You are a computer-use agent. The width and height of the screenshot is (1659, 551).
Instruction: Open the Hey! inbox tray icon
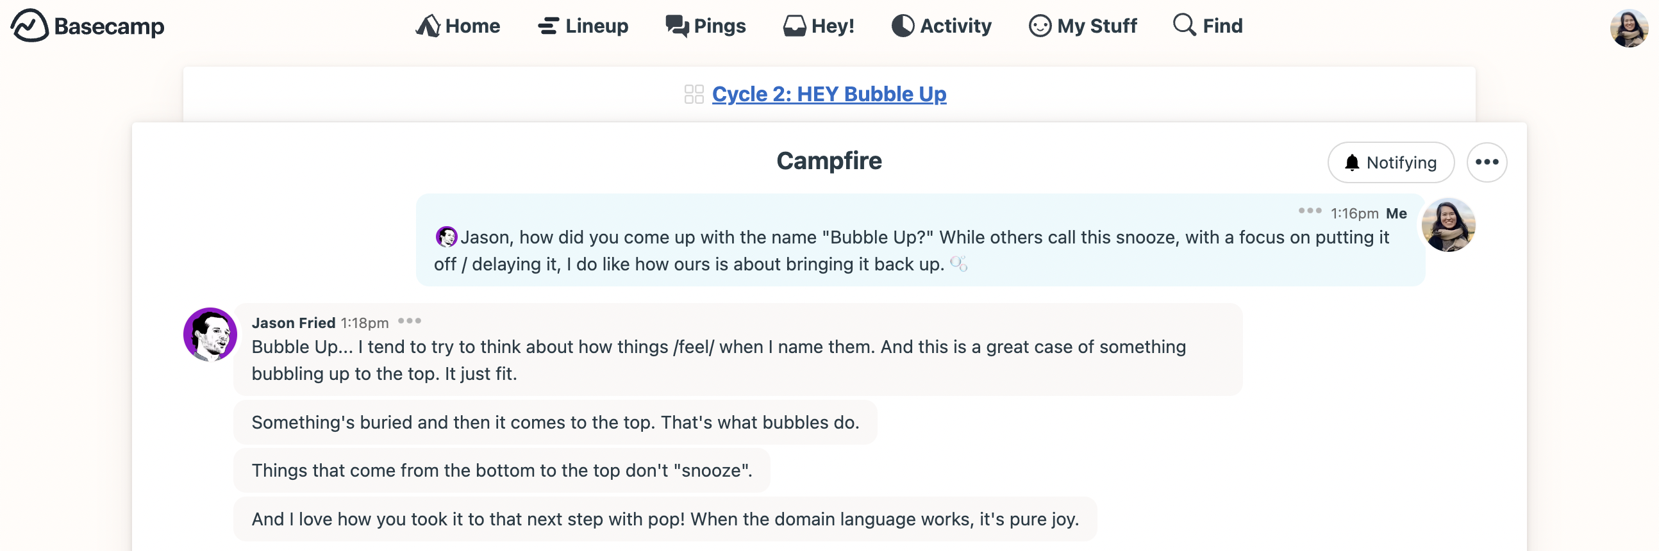click(x=794, y=26)
